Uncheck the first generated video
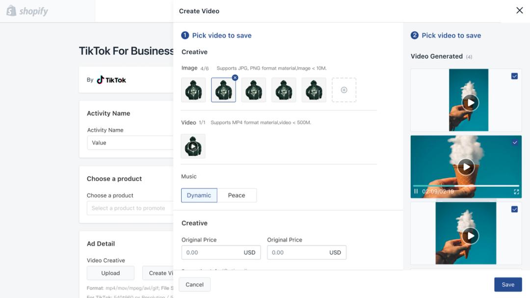 pos(515,76)
